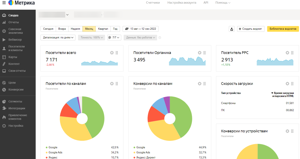Open gear settings on Скорость загрузки widget
300x159 pixels.
click(287, 83)
